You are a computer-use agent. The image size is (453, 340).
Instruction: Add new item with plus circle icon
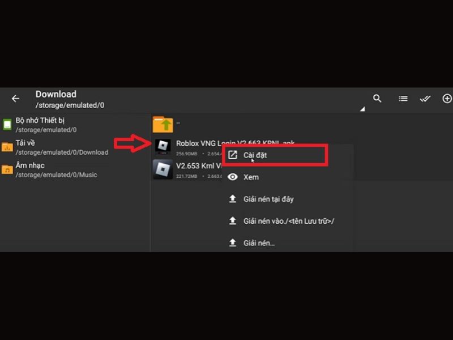(447, 99)
